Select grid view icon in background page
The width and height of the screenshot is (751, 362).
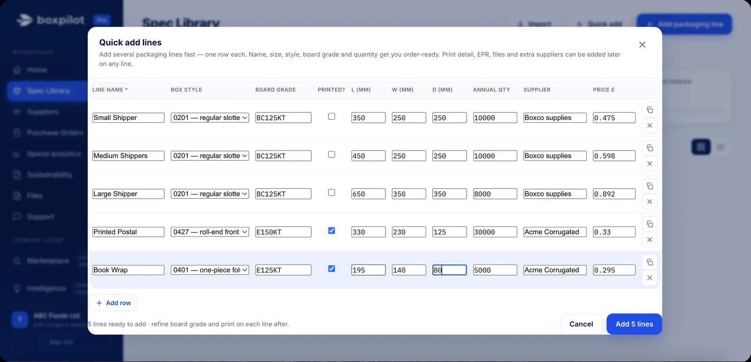coord(701,147)
